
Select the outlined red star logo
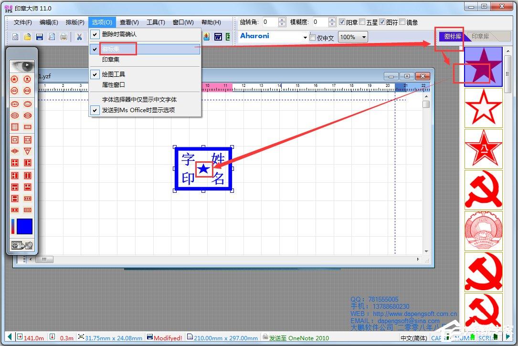(483, 108)
